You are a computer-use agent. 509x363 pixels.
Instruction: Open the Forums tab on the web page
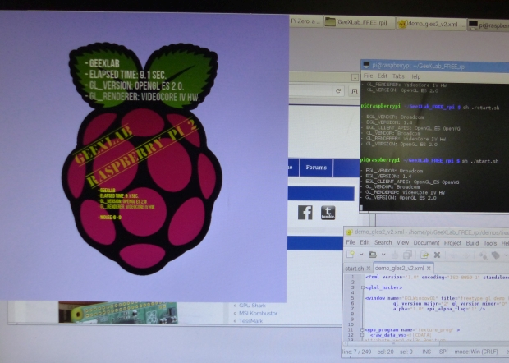316,168
